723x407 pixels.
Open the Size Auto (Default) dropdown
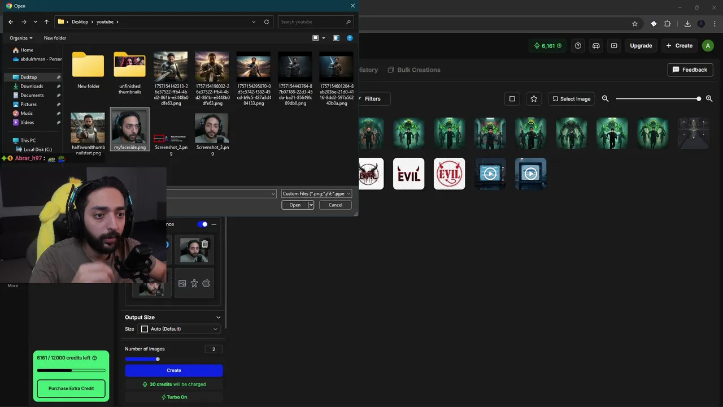click(x=179, y=329)
